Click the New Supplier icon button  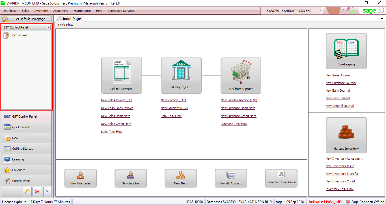point(130,178)
